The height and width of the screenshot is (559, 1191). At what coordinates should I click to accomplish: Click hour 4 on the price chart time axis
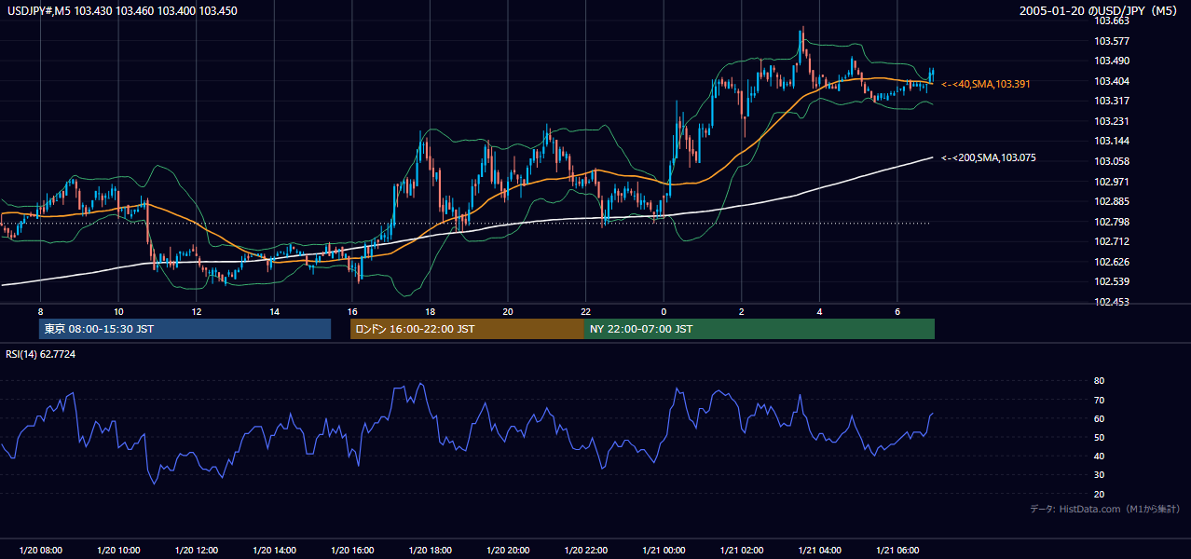[x=819, y=311]
